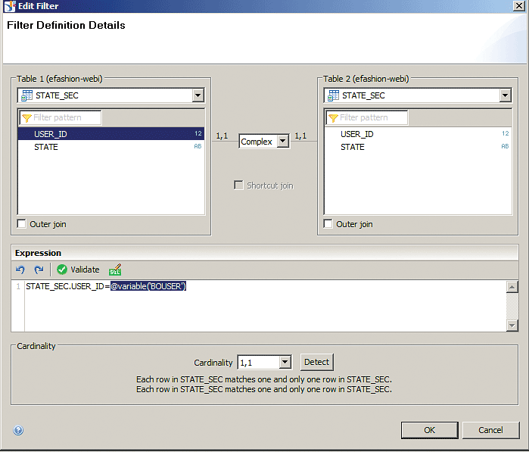Click the Expression section header
This screenshot has height=452, width=529.
point(265,253)
